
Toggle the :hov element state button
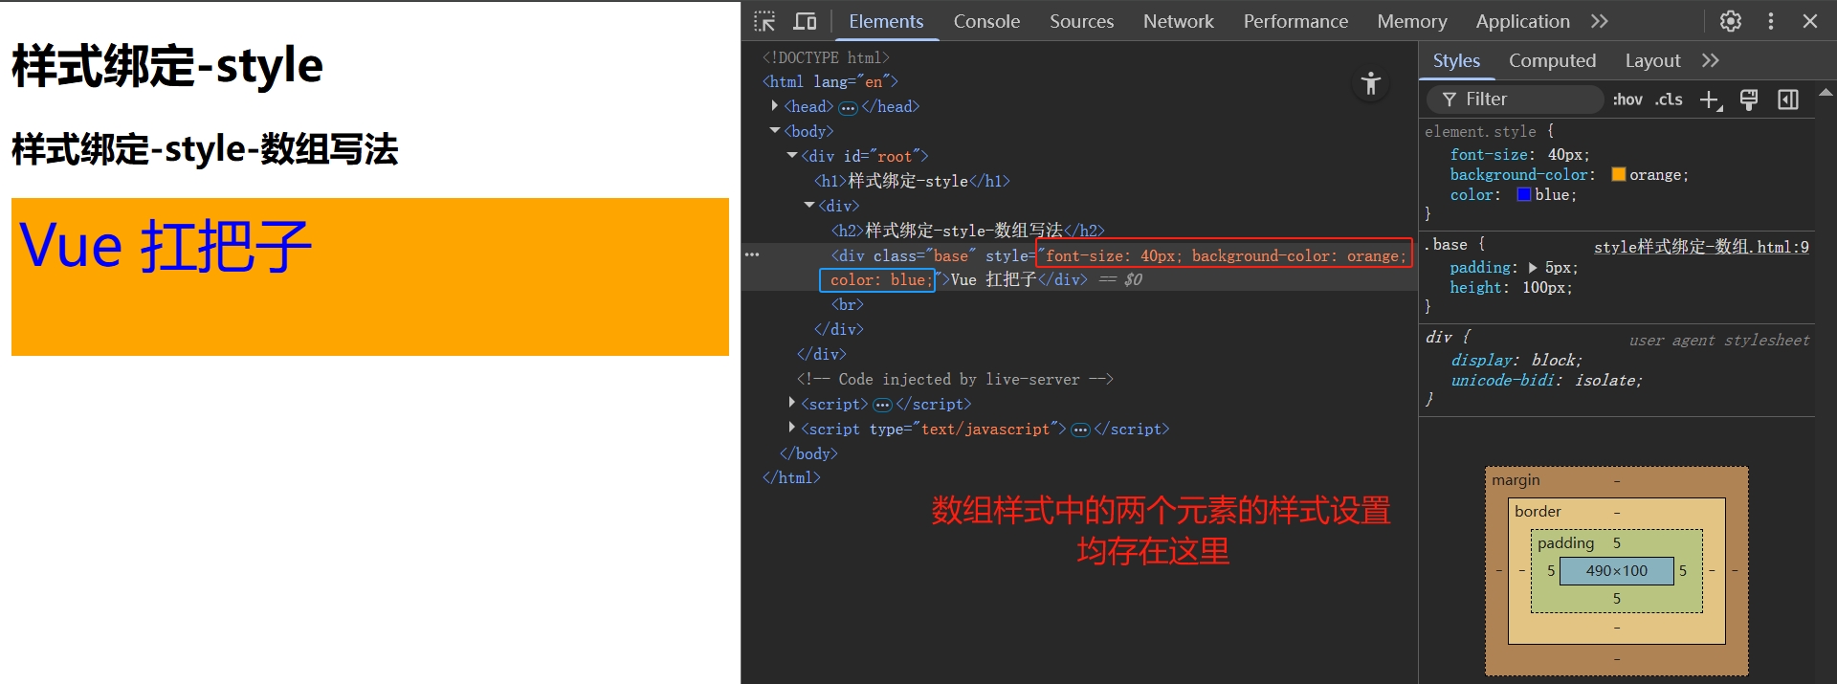1627,99
